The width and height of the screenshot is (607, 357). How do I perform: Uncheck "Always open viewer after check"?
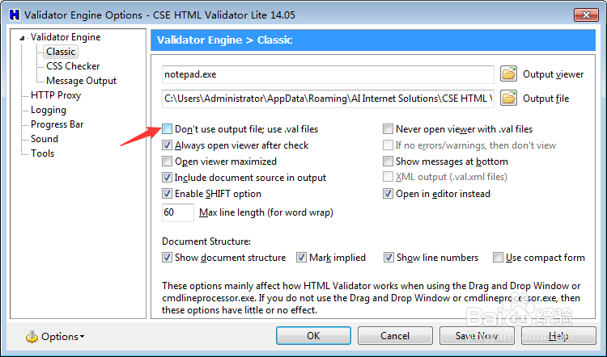(167, 145)
